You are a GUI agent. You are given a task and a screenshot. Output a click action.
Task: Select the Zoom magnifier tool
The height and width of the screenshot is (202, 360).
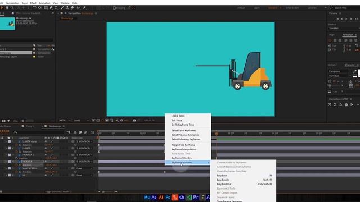click(12, 8)
